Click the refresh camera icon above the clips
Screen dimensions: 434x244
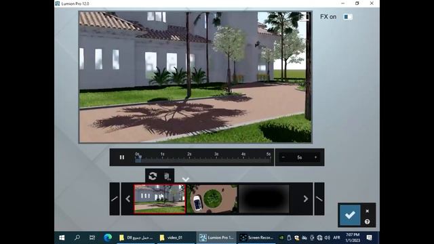153,176
